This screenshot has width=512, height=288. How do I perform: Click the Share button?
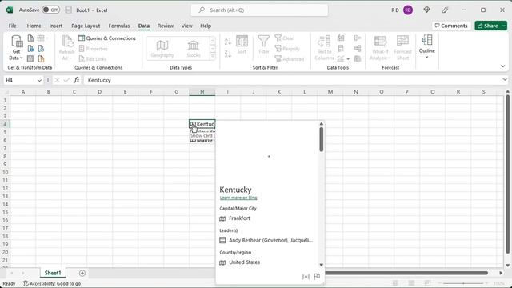[488, 26]
